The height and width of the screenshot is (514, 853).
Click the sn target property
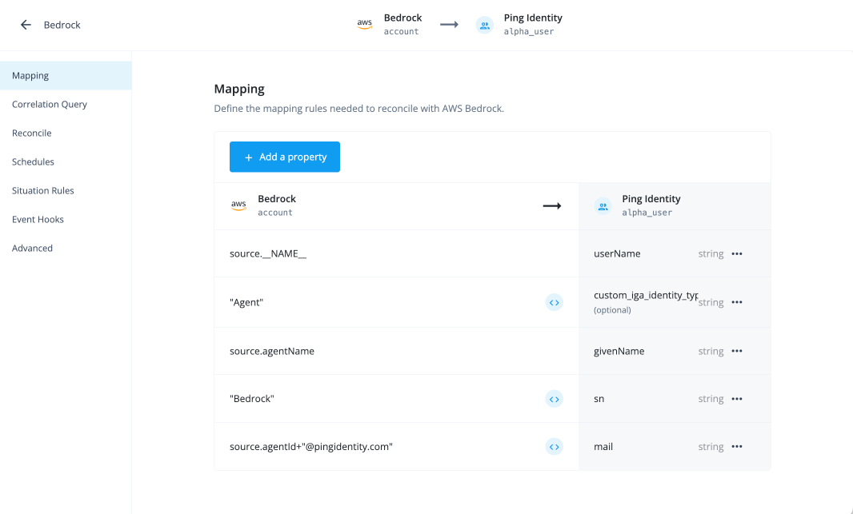pyautogui.click(x=599, y=399)
